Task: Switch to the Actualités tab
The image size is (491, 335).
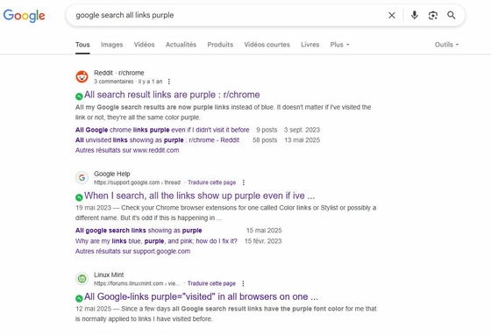Action: [181, 45]
